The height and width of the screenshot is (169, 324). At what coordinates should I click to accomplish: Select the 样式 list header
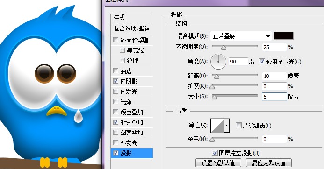[x=132, y=18]
